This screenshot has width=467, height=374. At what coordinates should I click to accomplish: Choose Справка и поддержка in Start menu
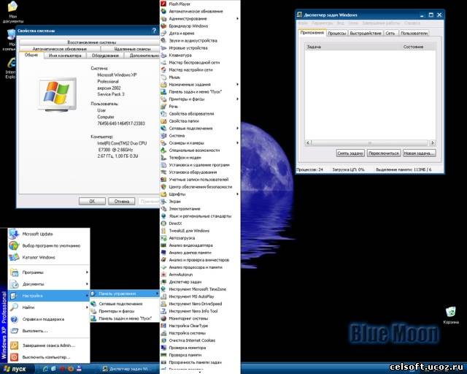pyautogui.click(x=49, y=319)
